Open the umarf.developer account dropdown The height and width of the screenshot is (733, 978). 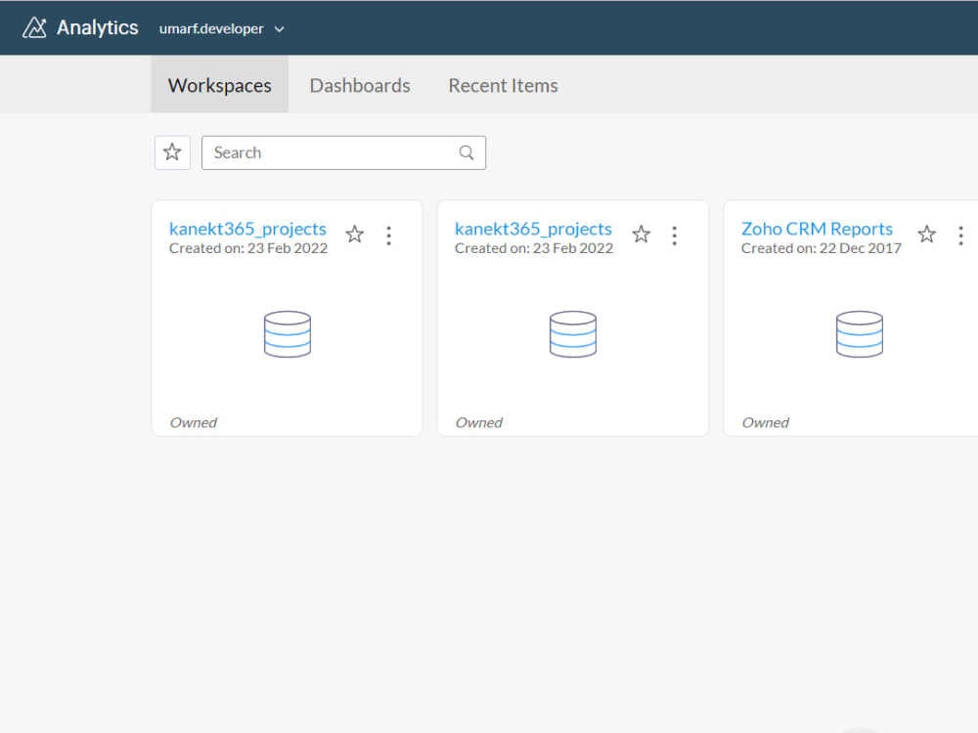click(211, 28)
